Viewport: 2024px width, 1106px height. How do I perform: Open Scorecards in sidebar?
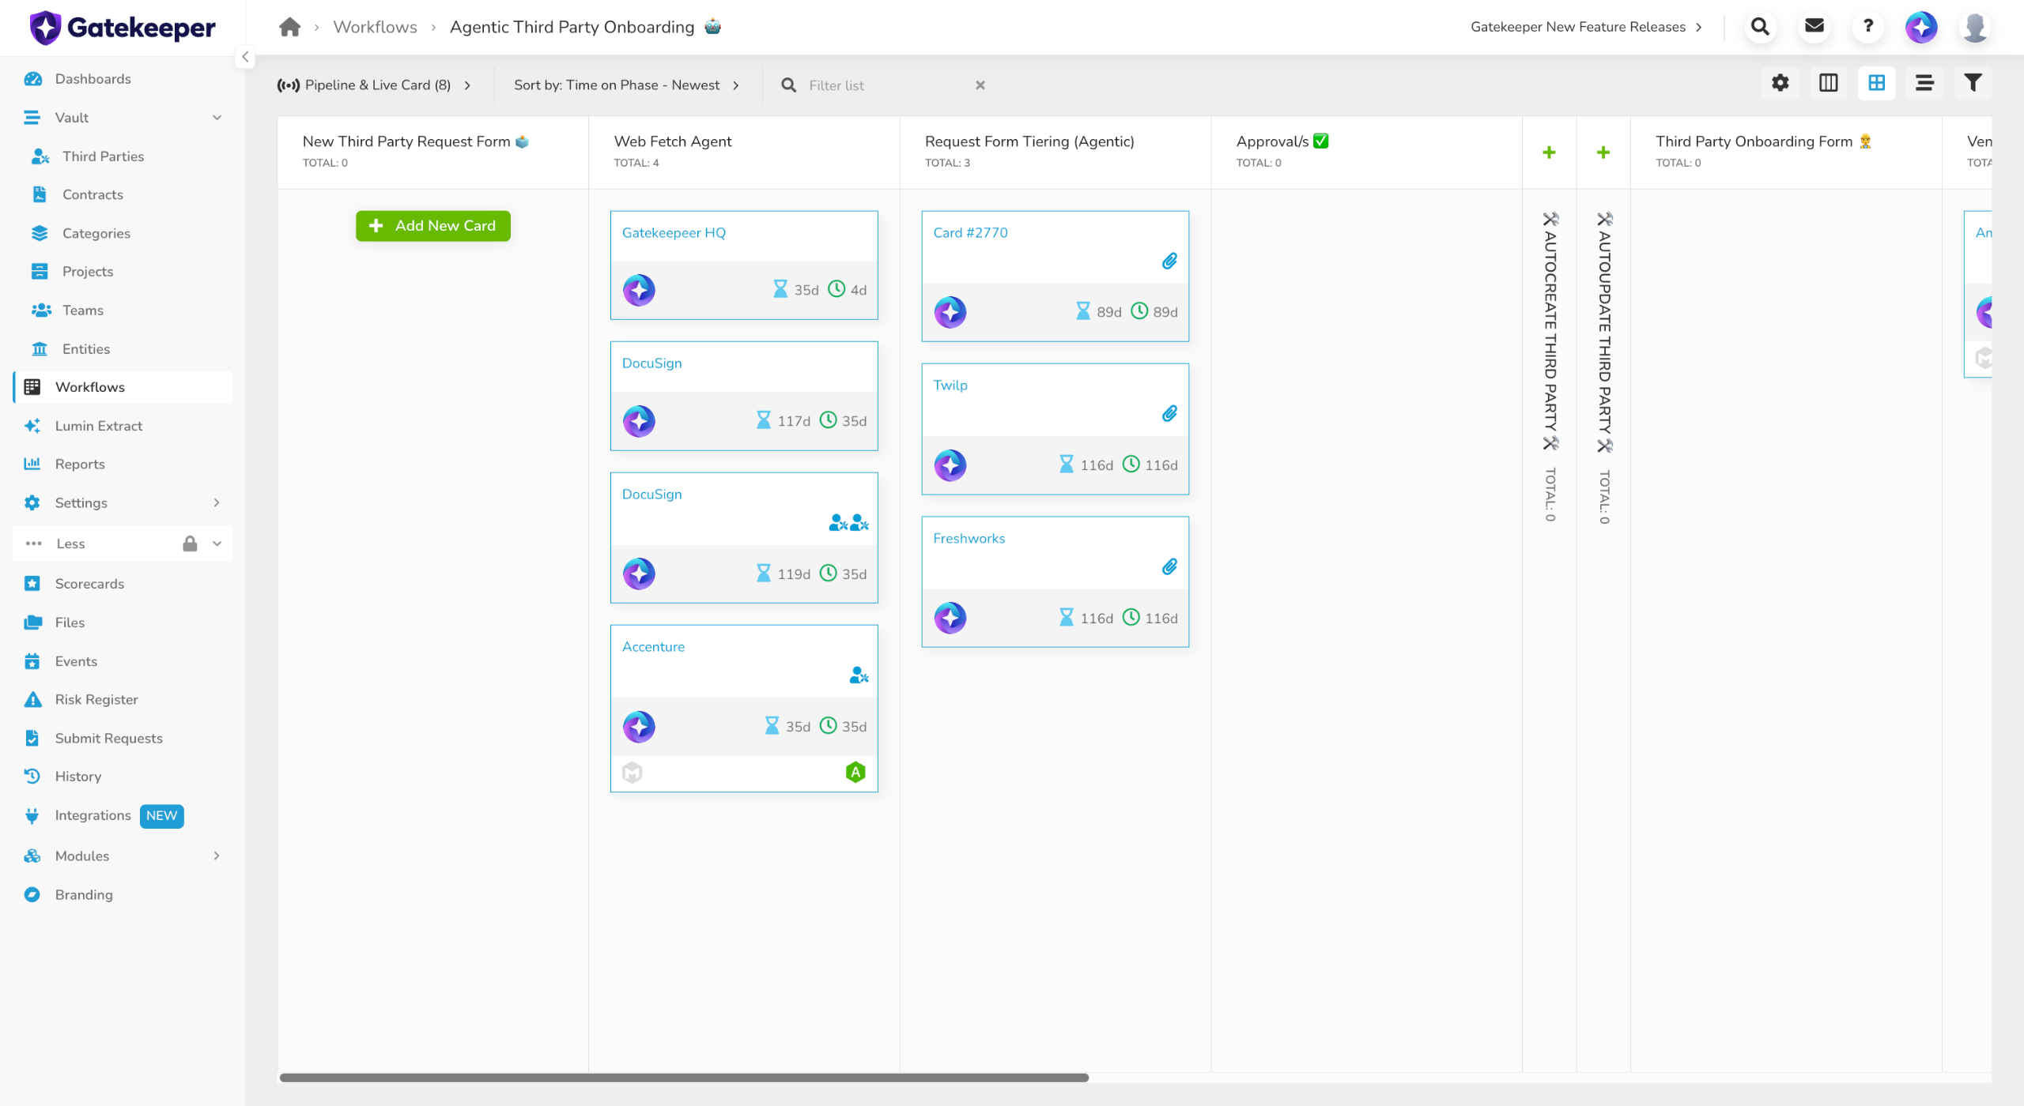tap(123, 584)
